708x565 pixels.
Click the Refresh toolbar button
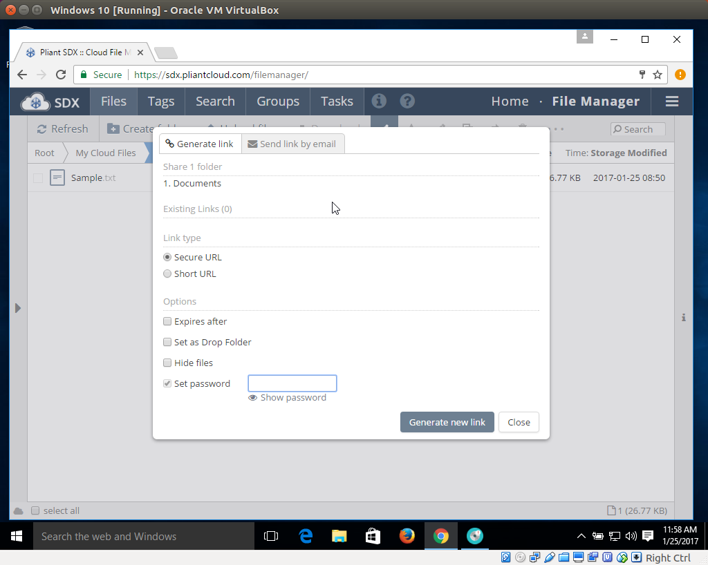pos(62,129)
